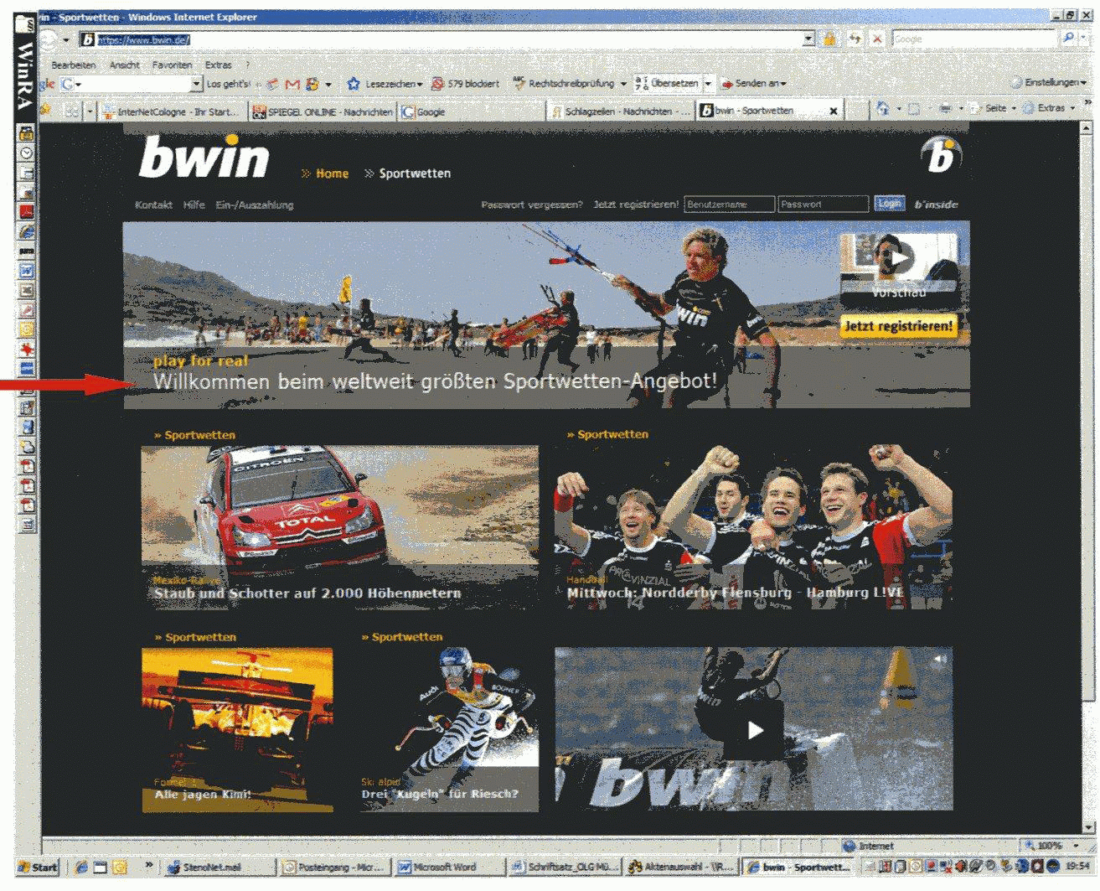Screen dimensions: 1100x891
Task: Click the Jetzt registrieren! text link near login
Action: tap(636, 205)
